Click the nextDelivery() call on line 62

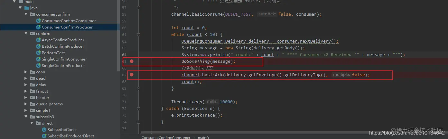click(x=317, y=41)
